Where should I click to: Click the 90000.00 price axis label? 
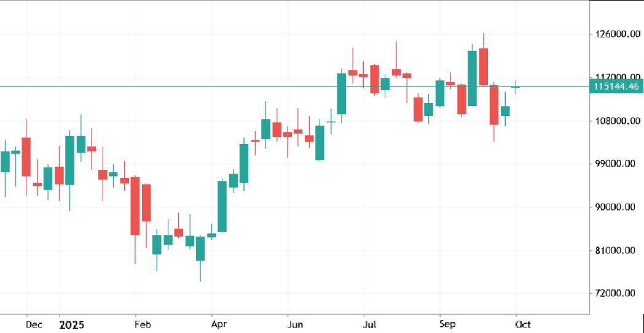click(x=616, y=207)
